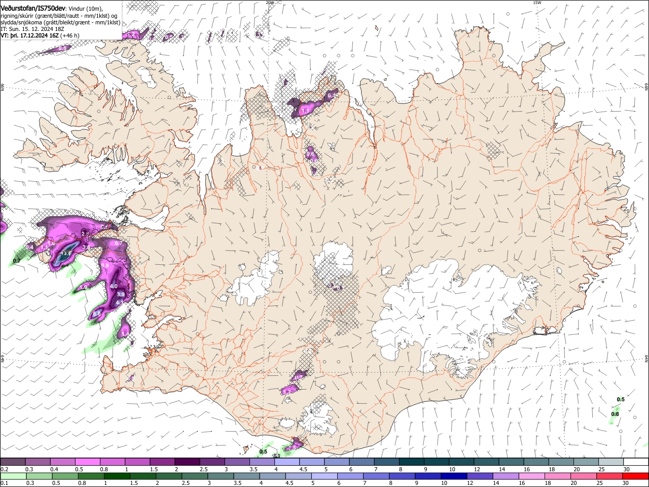Click the "IT: Sun. 15. 12. 2024 18Z" line

[32, 29]
